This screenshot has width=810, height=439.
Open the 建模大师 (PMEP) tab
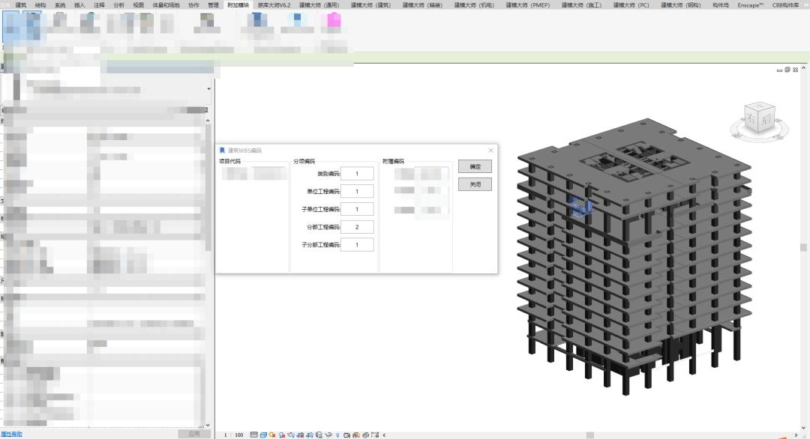tap(528, 4)
